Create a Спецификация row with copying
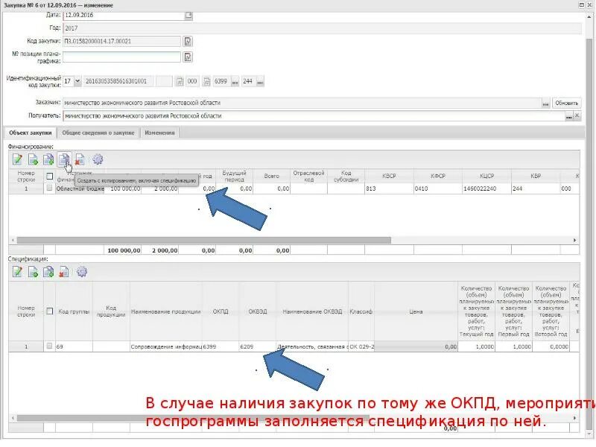The width and height of the screenshot is (596, 447). (48, 272)
